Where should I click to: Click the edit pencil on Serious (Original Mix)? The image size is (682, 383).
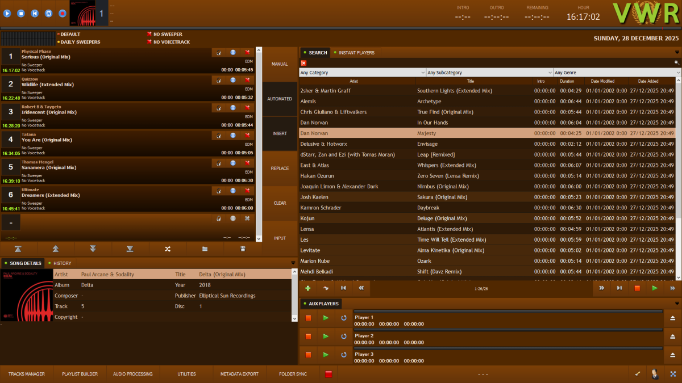click(219, 52)
